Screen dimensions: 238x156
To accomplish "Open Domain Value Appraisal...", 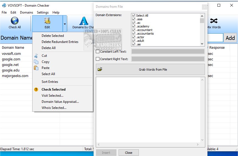I will pos(63,102).
